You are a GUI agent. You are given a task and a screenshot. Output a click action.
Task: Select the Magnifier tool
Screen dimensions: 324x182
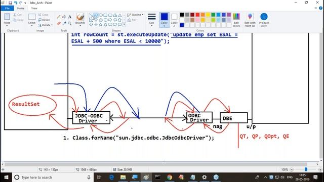[x=70, y=24]
